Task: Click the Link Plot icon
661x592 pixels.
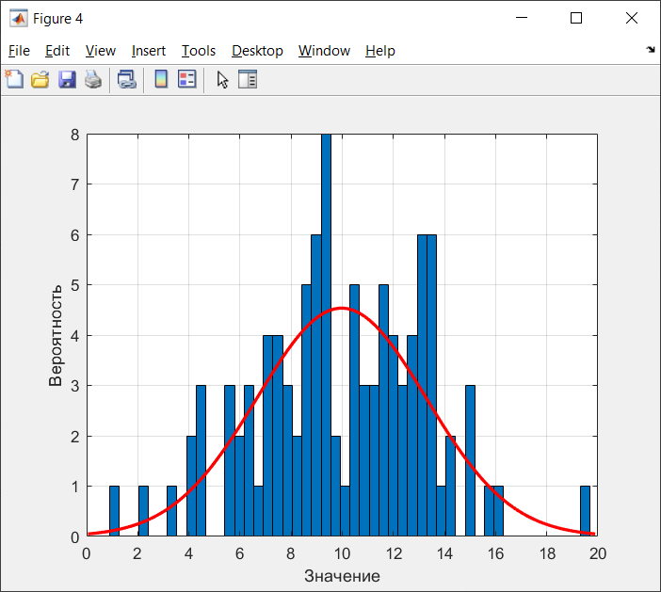Action: point(127,79)
